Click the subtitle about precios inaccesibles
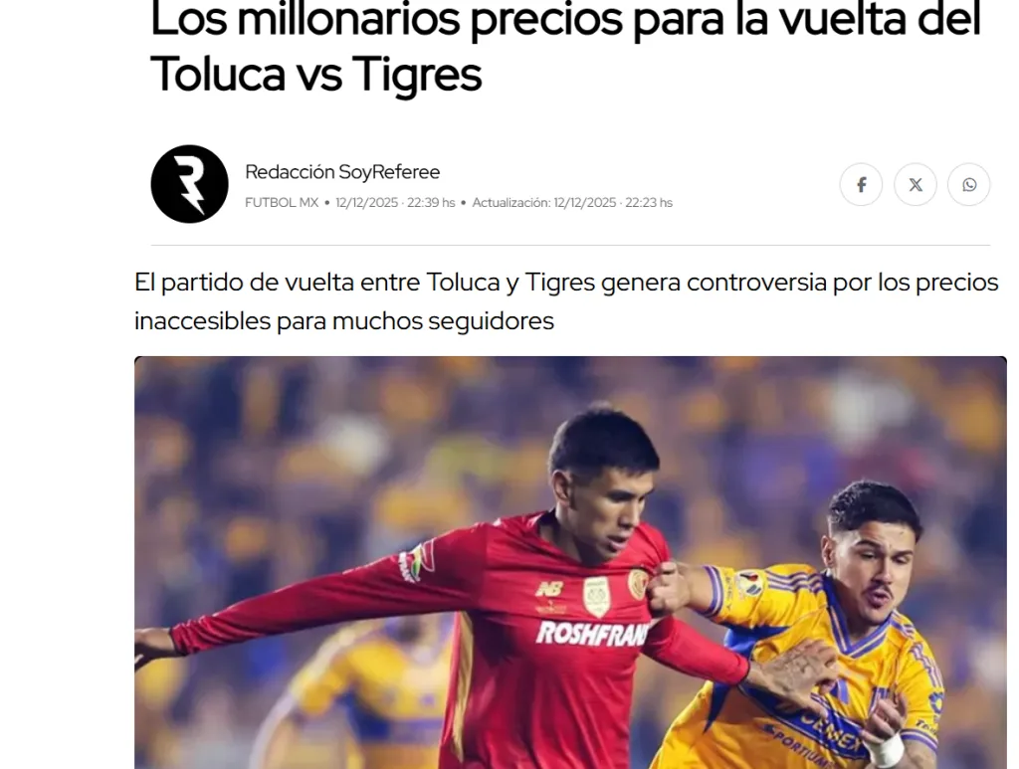 click(x=566, y=301)
